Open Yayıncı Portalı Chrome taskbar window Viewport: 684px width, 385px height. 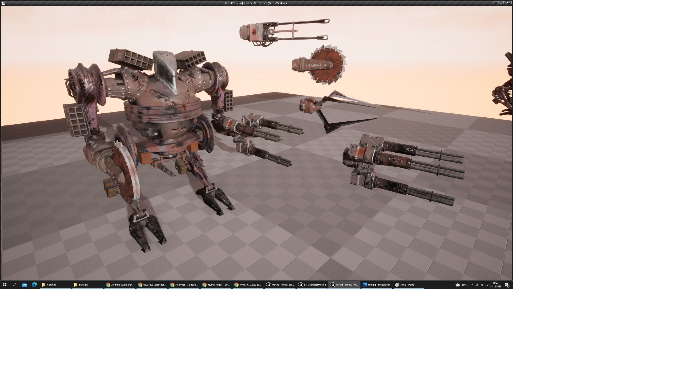click(216, 285)
